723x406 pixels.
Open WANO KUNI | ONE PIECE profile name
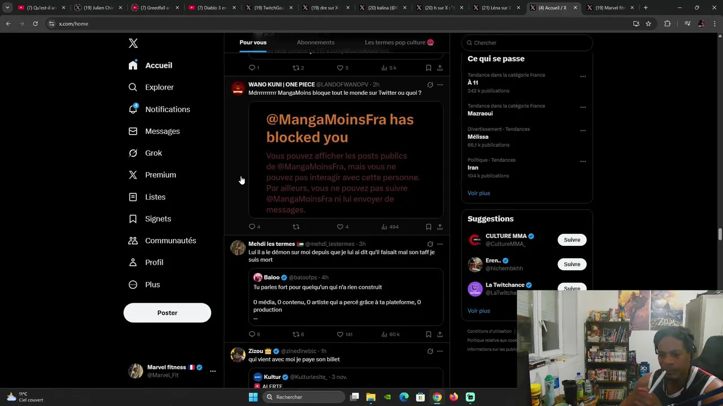[x=281, y=85]
